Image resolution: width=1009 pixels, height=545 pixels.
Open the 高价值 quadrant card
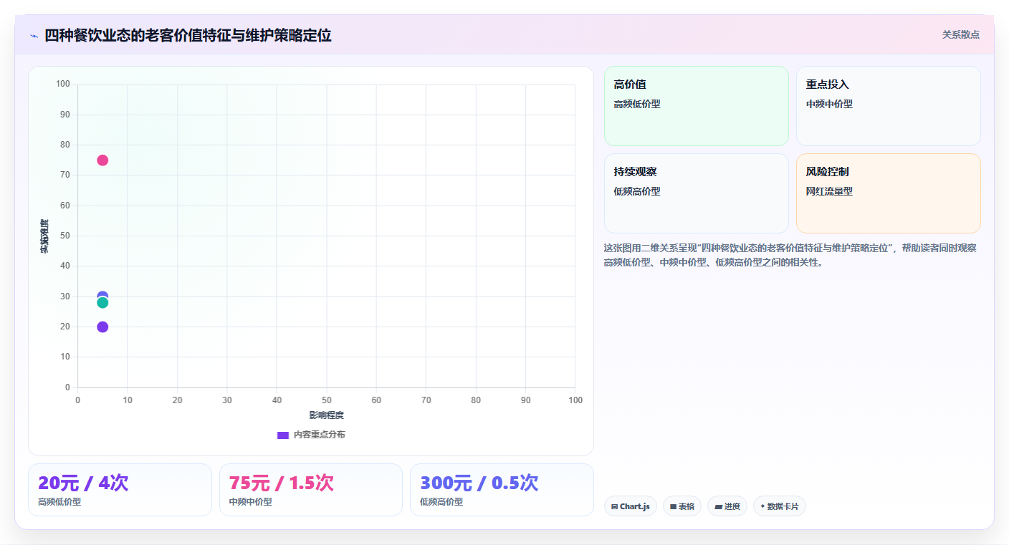(697, 106)
